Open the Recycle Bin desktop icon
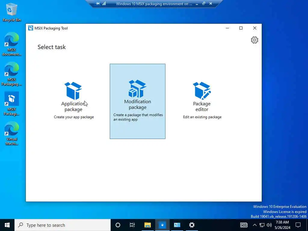 point(12,12)
